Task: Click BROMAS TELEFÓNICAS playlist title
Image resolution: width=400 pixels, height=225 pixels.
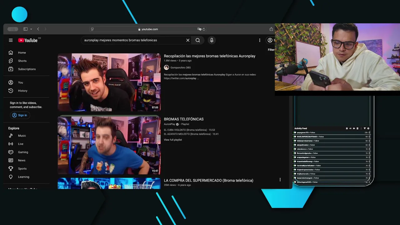Action: [x=184, y=119]
